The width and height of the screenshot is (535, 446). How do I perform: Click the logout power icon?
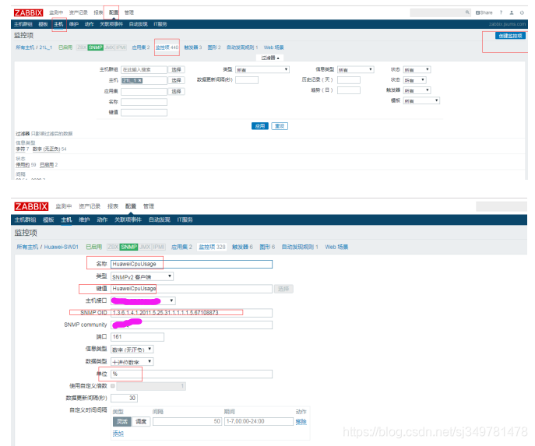pyautogui.click(x=522, y=12)
